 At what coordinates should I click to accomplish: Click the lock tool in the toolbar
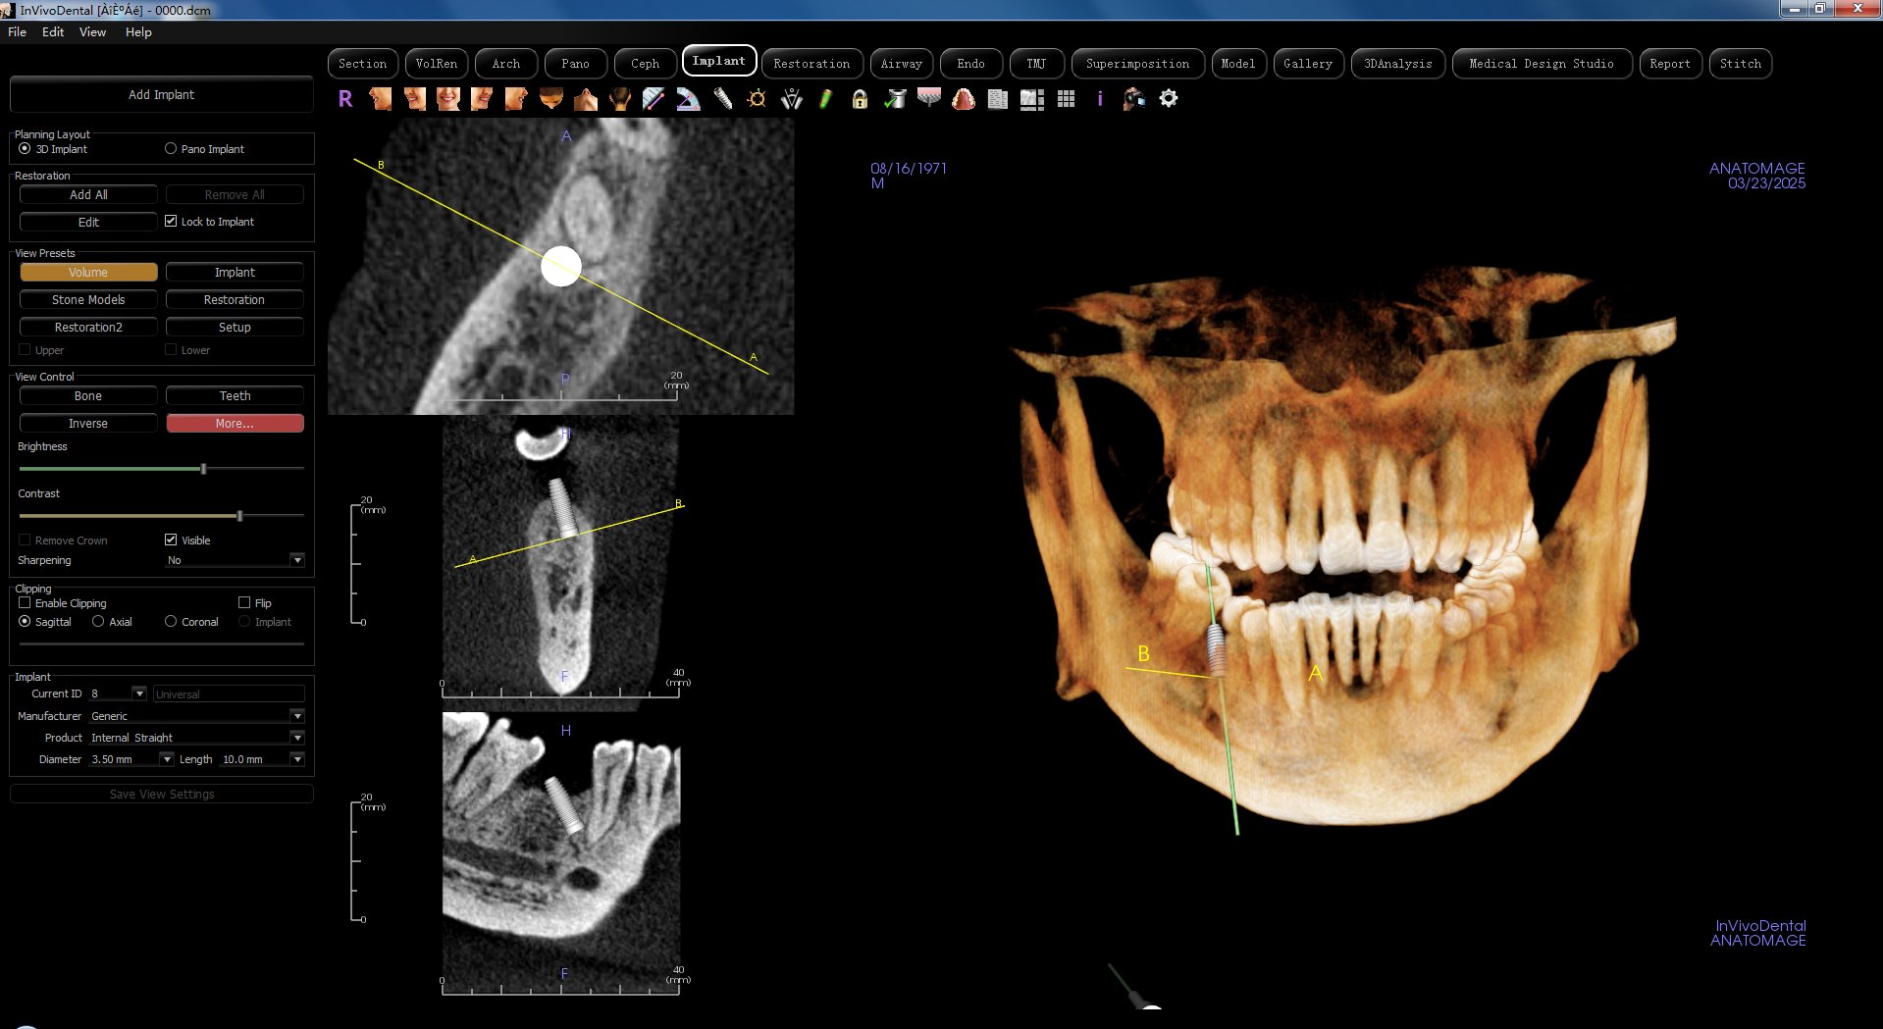[859, 99]
